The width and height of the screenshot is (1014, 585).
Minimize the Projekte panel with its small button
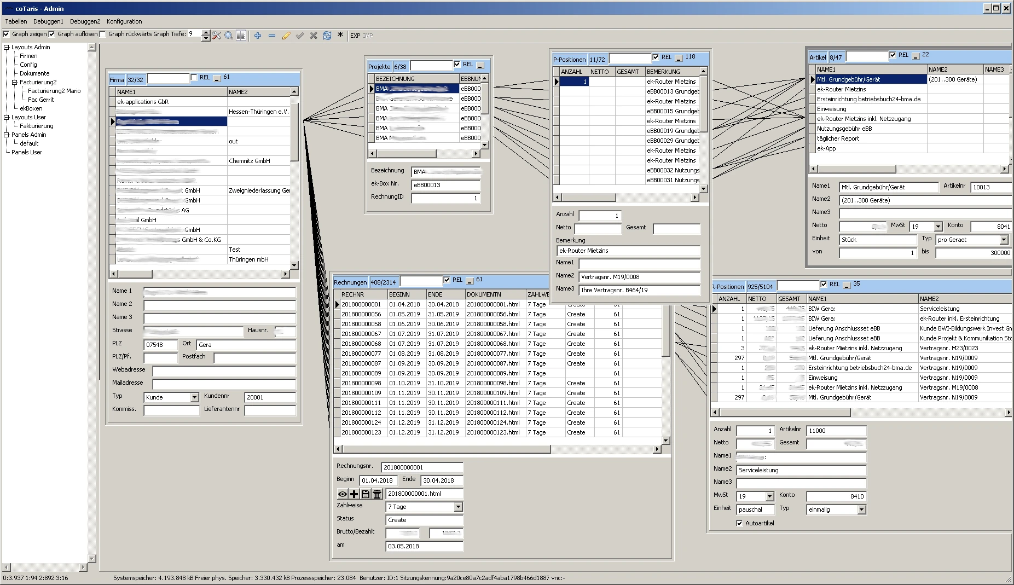[480, 66]
